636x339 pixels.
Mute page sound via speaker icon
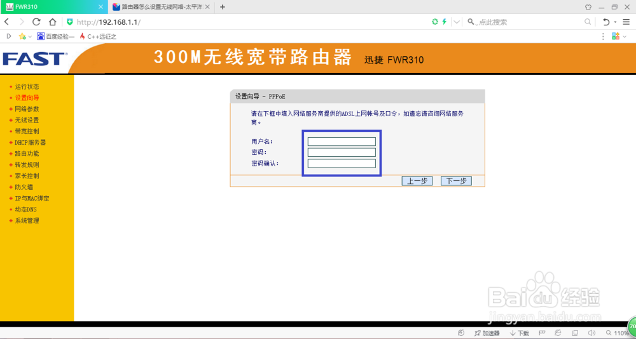(591, 333)
